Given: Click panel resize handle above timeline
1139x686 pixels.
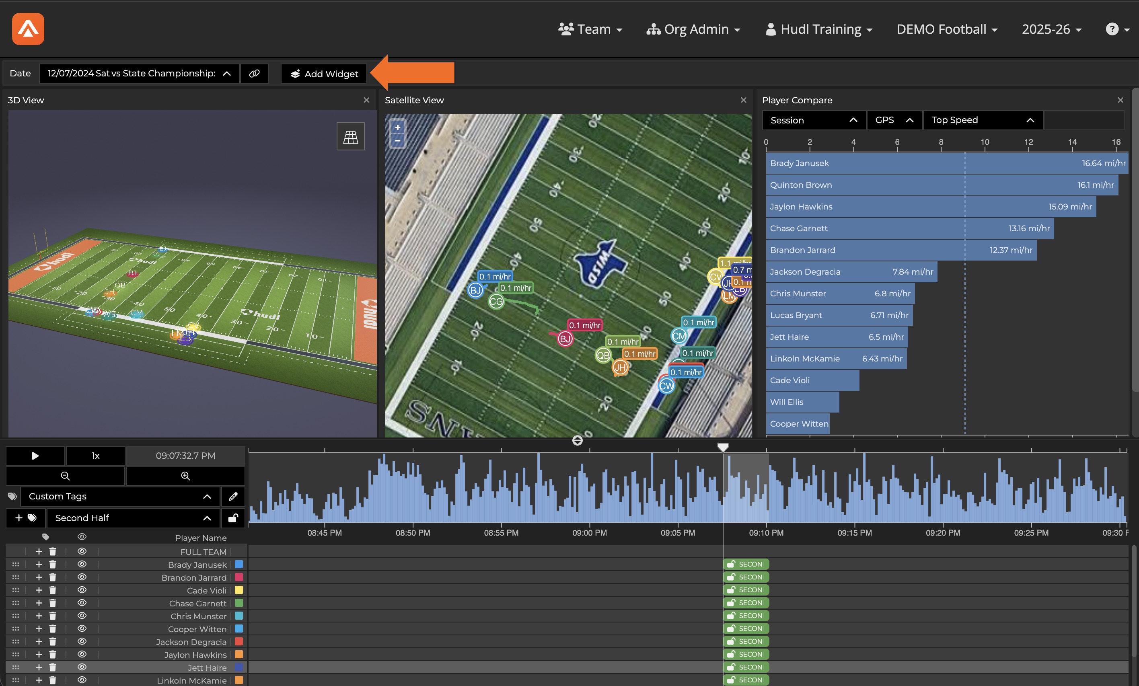Looking at the screenshot, I should click(578, 441).
